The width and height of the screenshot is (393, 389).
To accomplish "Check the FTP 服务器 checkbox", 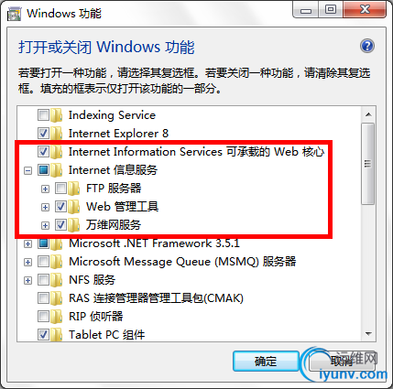I will point(60,189).
